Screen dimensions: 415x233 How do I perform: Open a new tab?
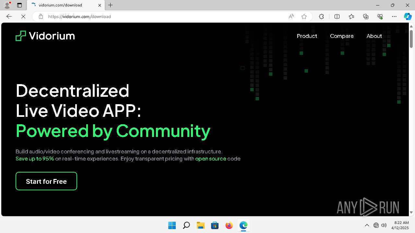pyautogui.click(x=111, y=5)
